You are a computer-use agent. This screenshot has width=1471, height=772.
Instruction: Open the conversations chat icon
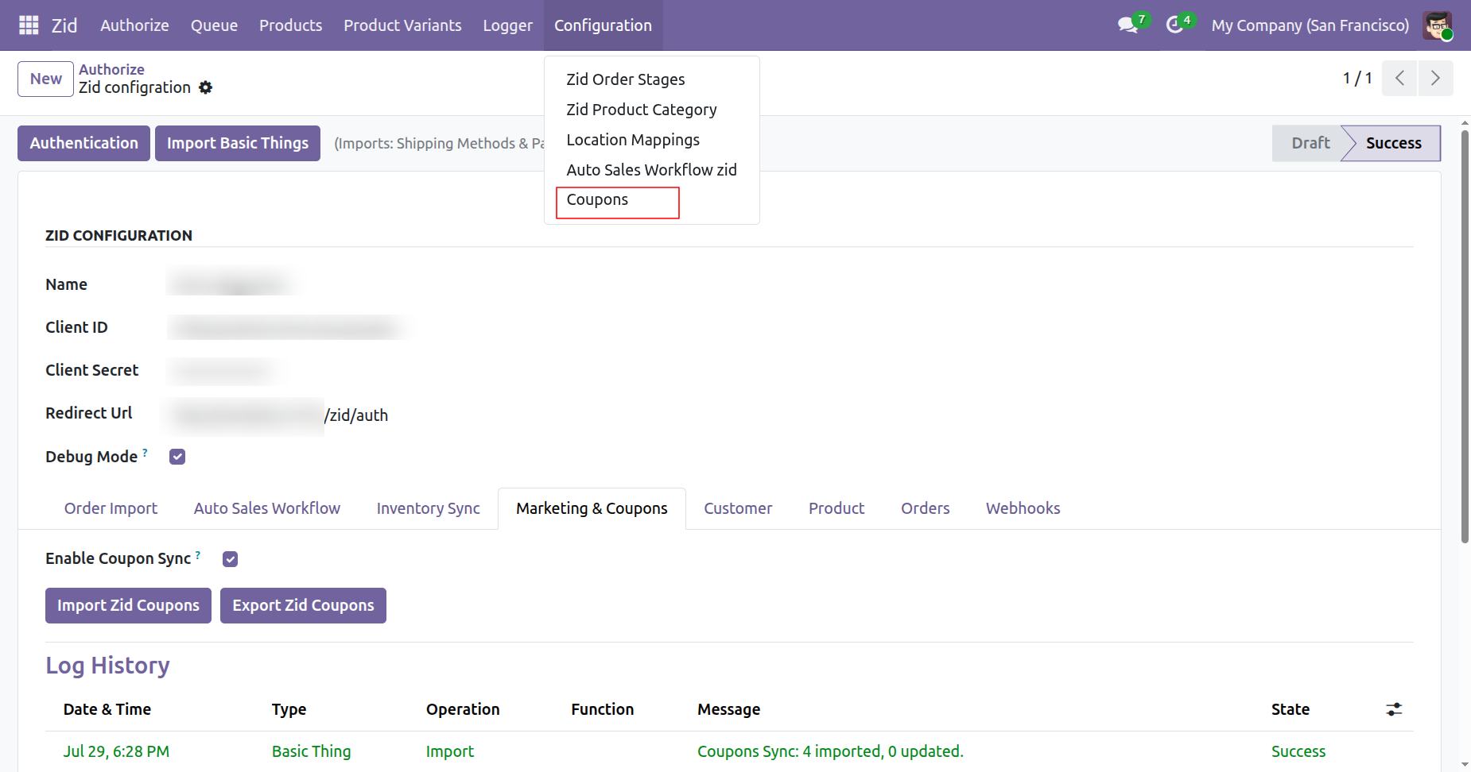coord(1128,25)
